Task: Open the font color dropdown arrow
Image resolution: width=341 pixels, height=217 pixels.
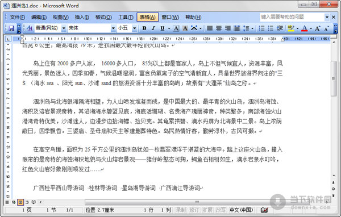Action: (x=311, y=28)
